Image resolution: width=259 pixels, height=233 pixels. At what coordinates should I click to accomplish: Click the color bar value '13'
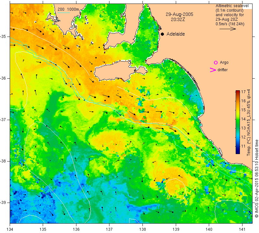tap(243, 128)
